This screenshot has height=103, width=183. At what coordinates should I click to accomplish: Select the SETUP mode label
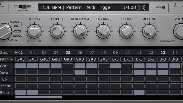13,40
